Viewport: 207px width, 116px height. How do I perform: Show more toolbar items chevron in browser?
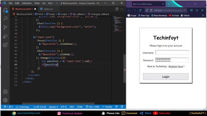197,10
